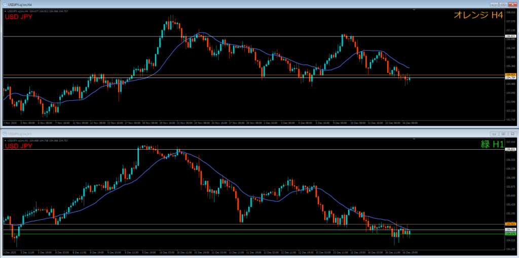This screenshot has width=519, height=258.
Task: Click the USDJPY.oj1m,H4 window title bar
Action: point(203,4)
